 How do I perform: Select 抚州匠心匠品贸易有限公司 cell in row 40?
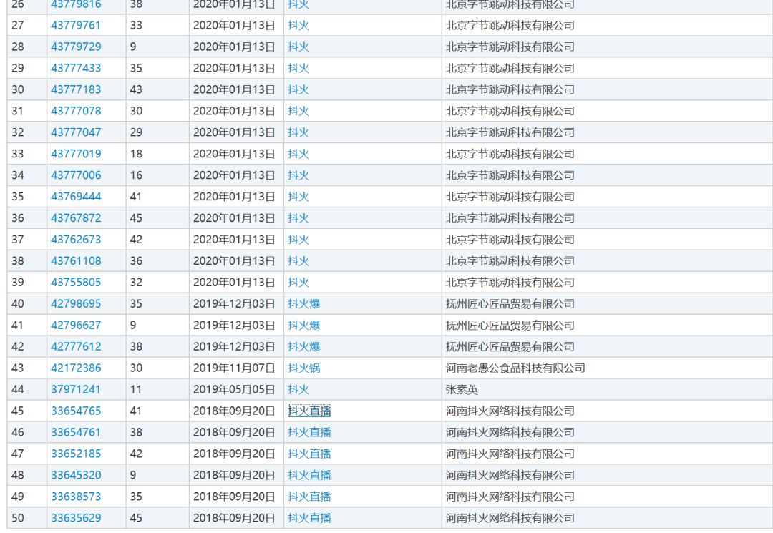point(607,304)
